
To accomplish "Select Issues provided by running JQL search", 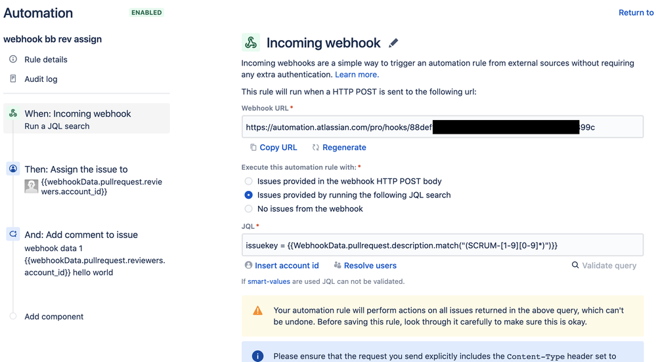I will click(248, 195).
